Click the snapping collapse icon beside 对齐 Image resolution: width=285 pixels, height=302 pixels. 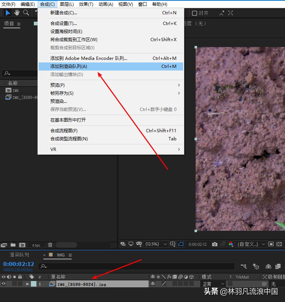point(221,13)
